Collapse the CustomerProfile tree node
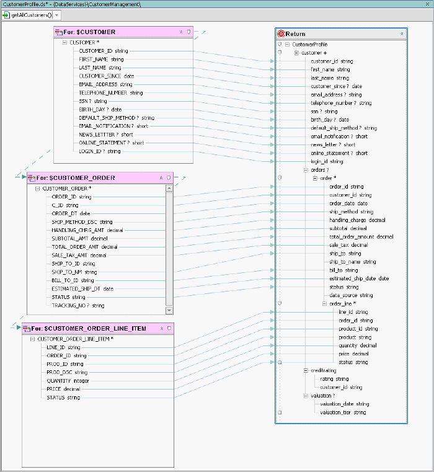The image size is (434, 472). tap(287, 45)
